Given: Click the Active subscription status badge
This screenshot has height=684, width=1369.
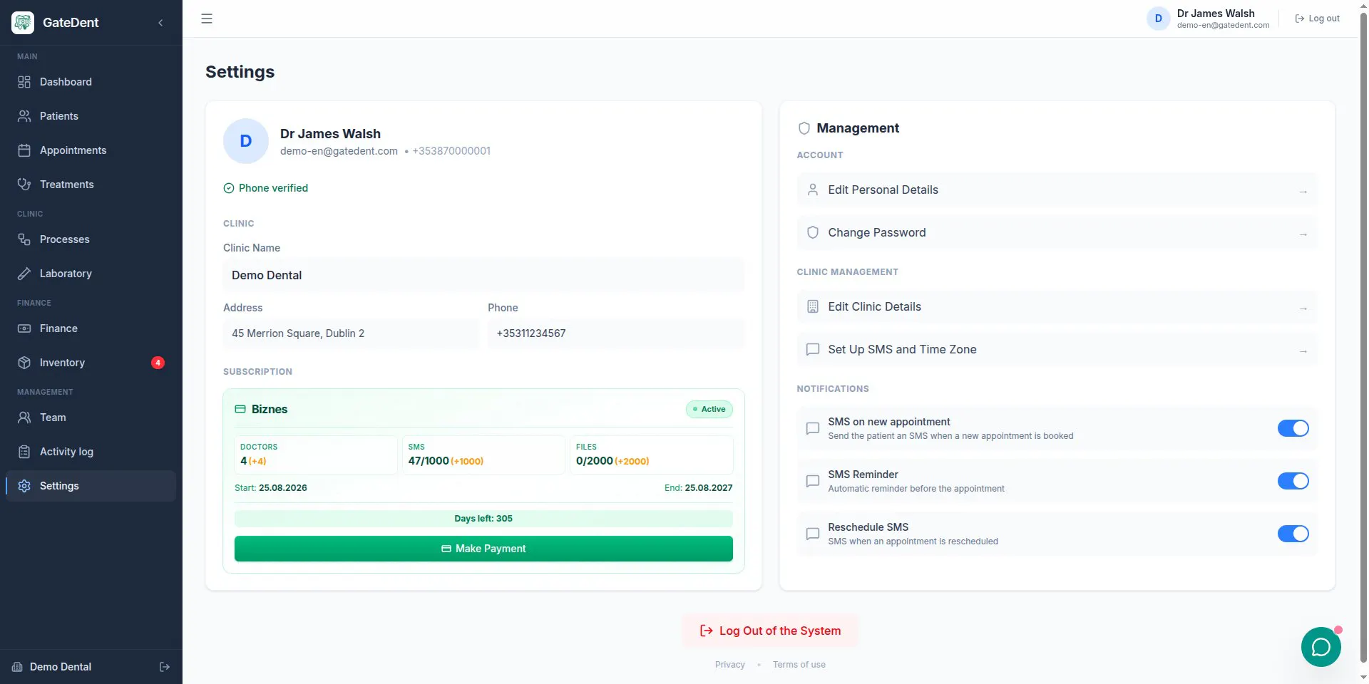Looking at the screenshot, I should point(709,409).
